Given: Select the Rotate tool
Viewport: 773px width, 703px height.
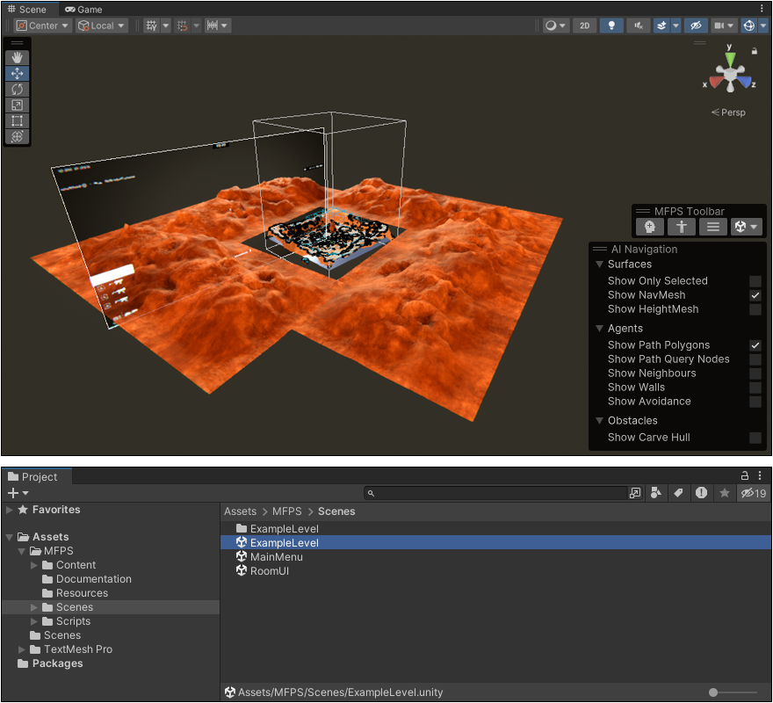Looking at the screenshot, I should pyautogui.click(x=17, y=90).
